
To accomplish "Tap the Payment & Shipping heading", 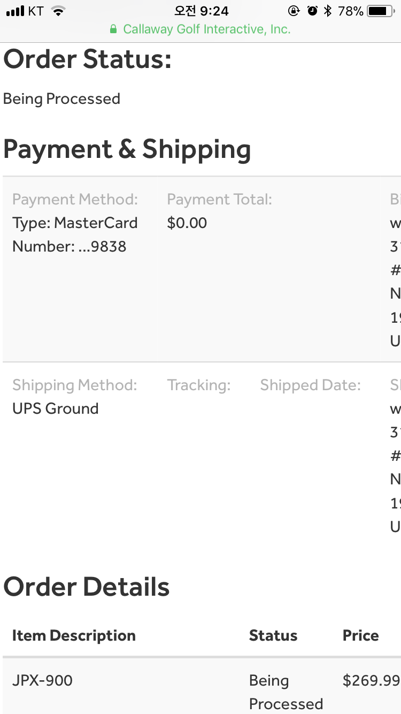I will 127,149.
